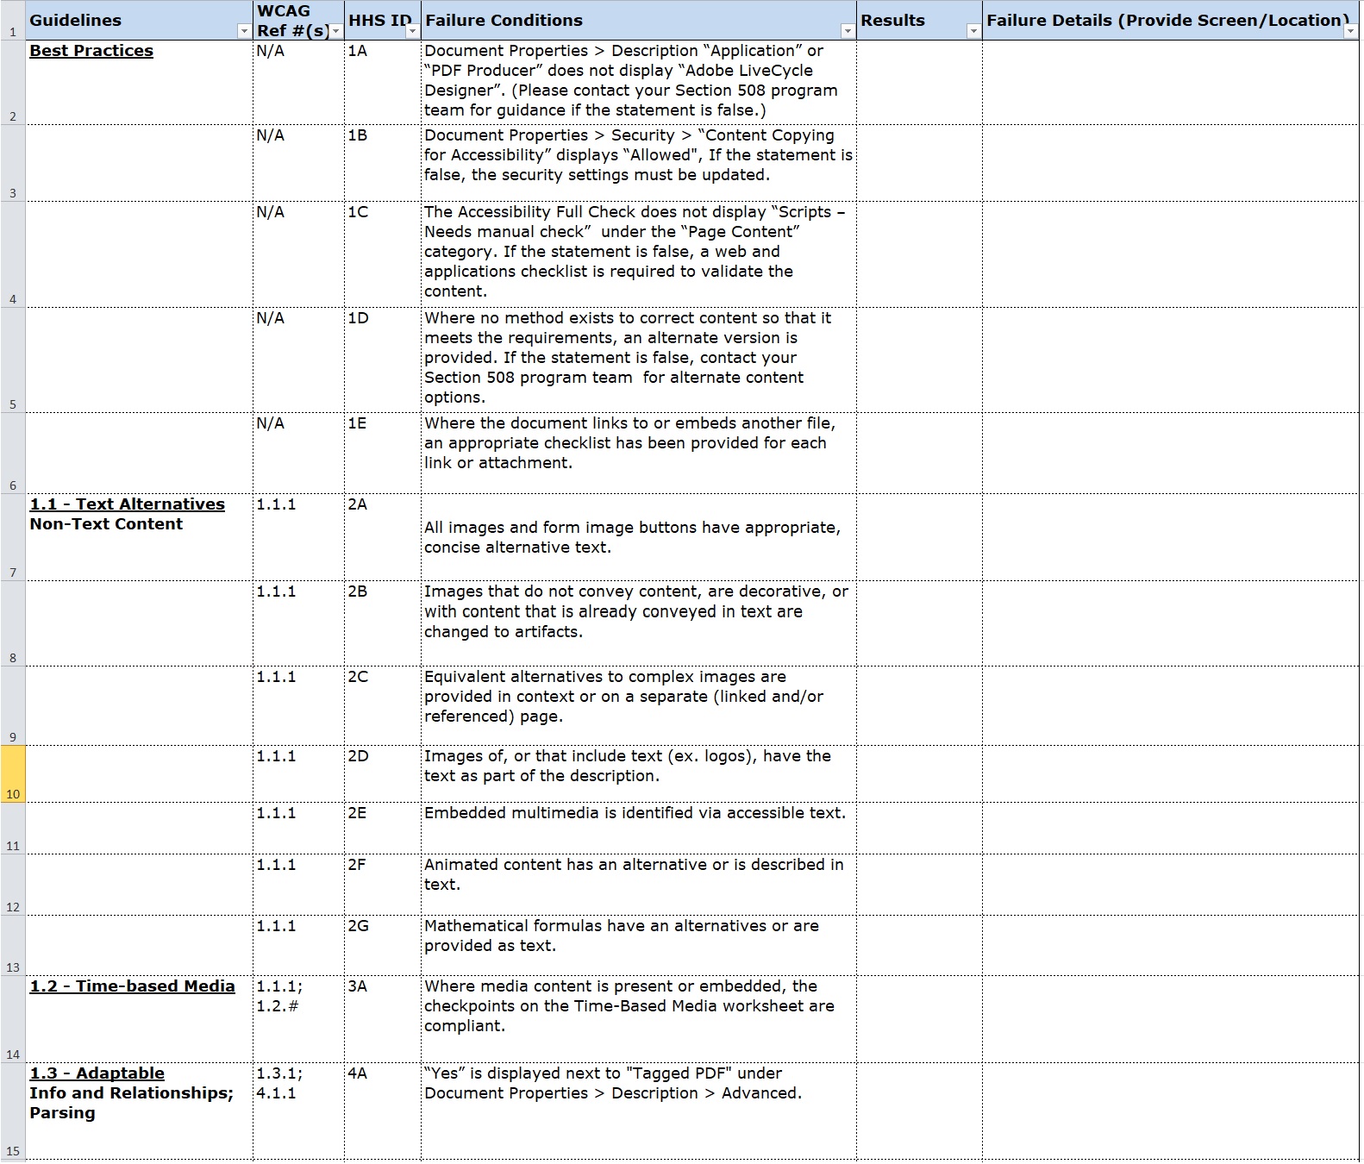Viewport: 1364px width, 1164px height.
Task: Select the HHS ID cell 1A
Action: (383, 82)
